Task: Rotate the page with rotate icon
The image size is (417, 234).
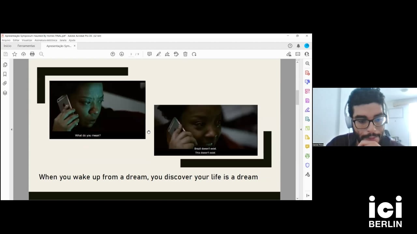Action: [194, 54]
